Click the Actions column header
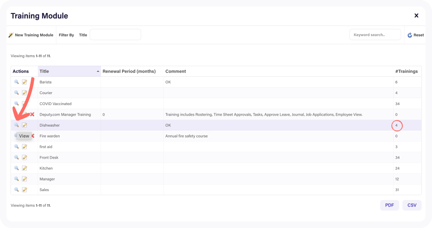Viewport: 432px width, 228px height. (21, 71)
